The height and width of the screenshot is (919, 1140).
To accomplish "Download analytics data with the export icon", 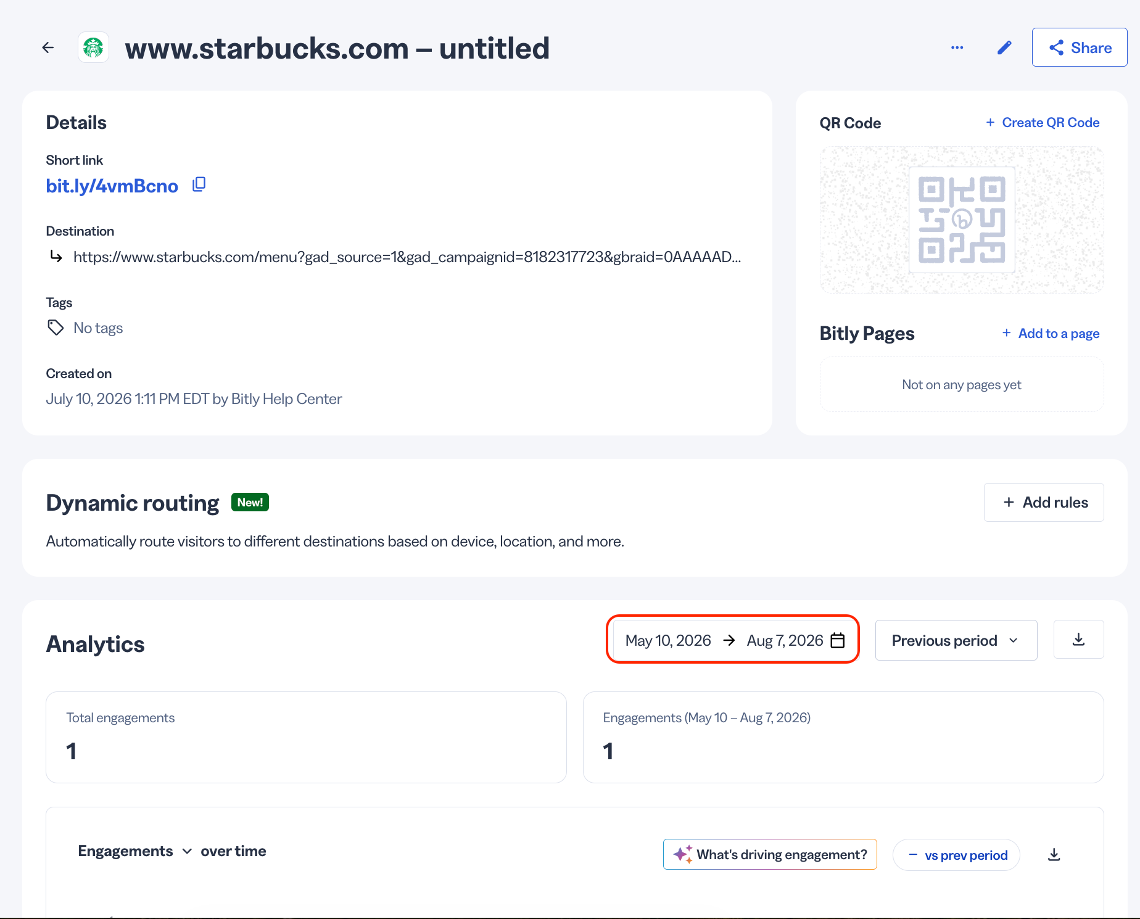I will (1078, 640).
